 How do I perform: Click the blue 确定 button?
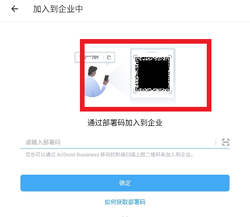(125, 183)
